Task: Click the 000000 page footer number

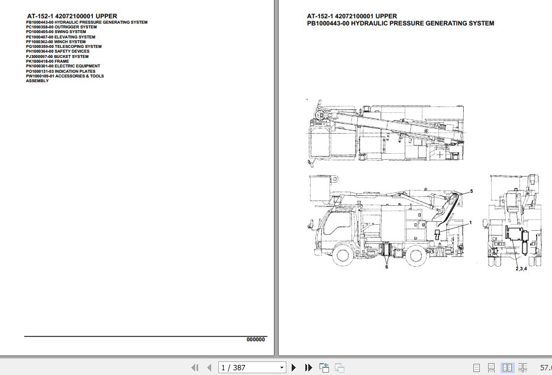Action: [x=256, y=340]
